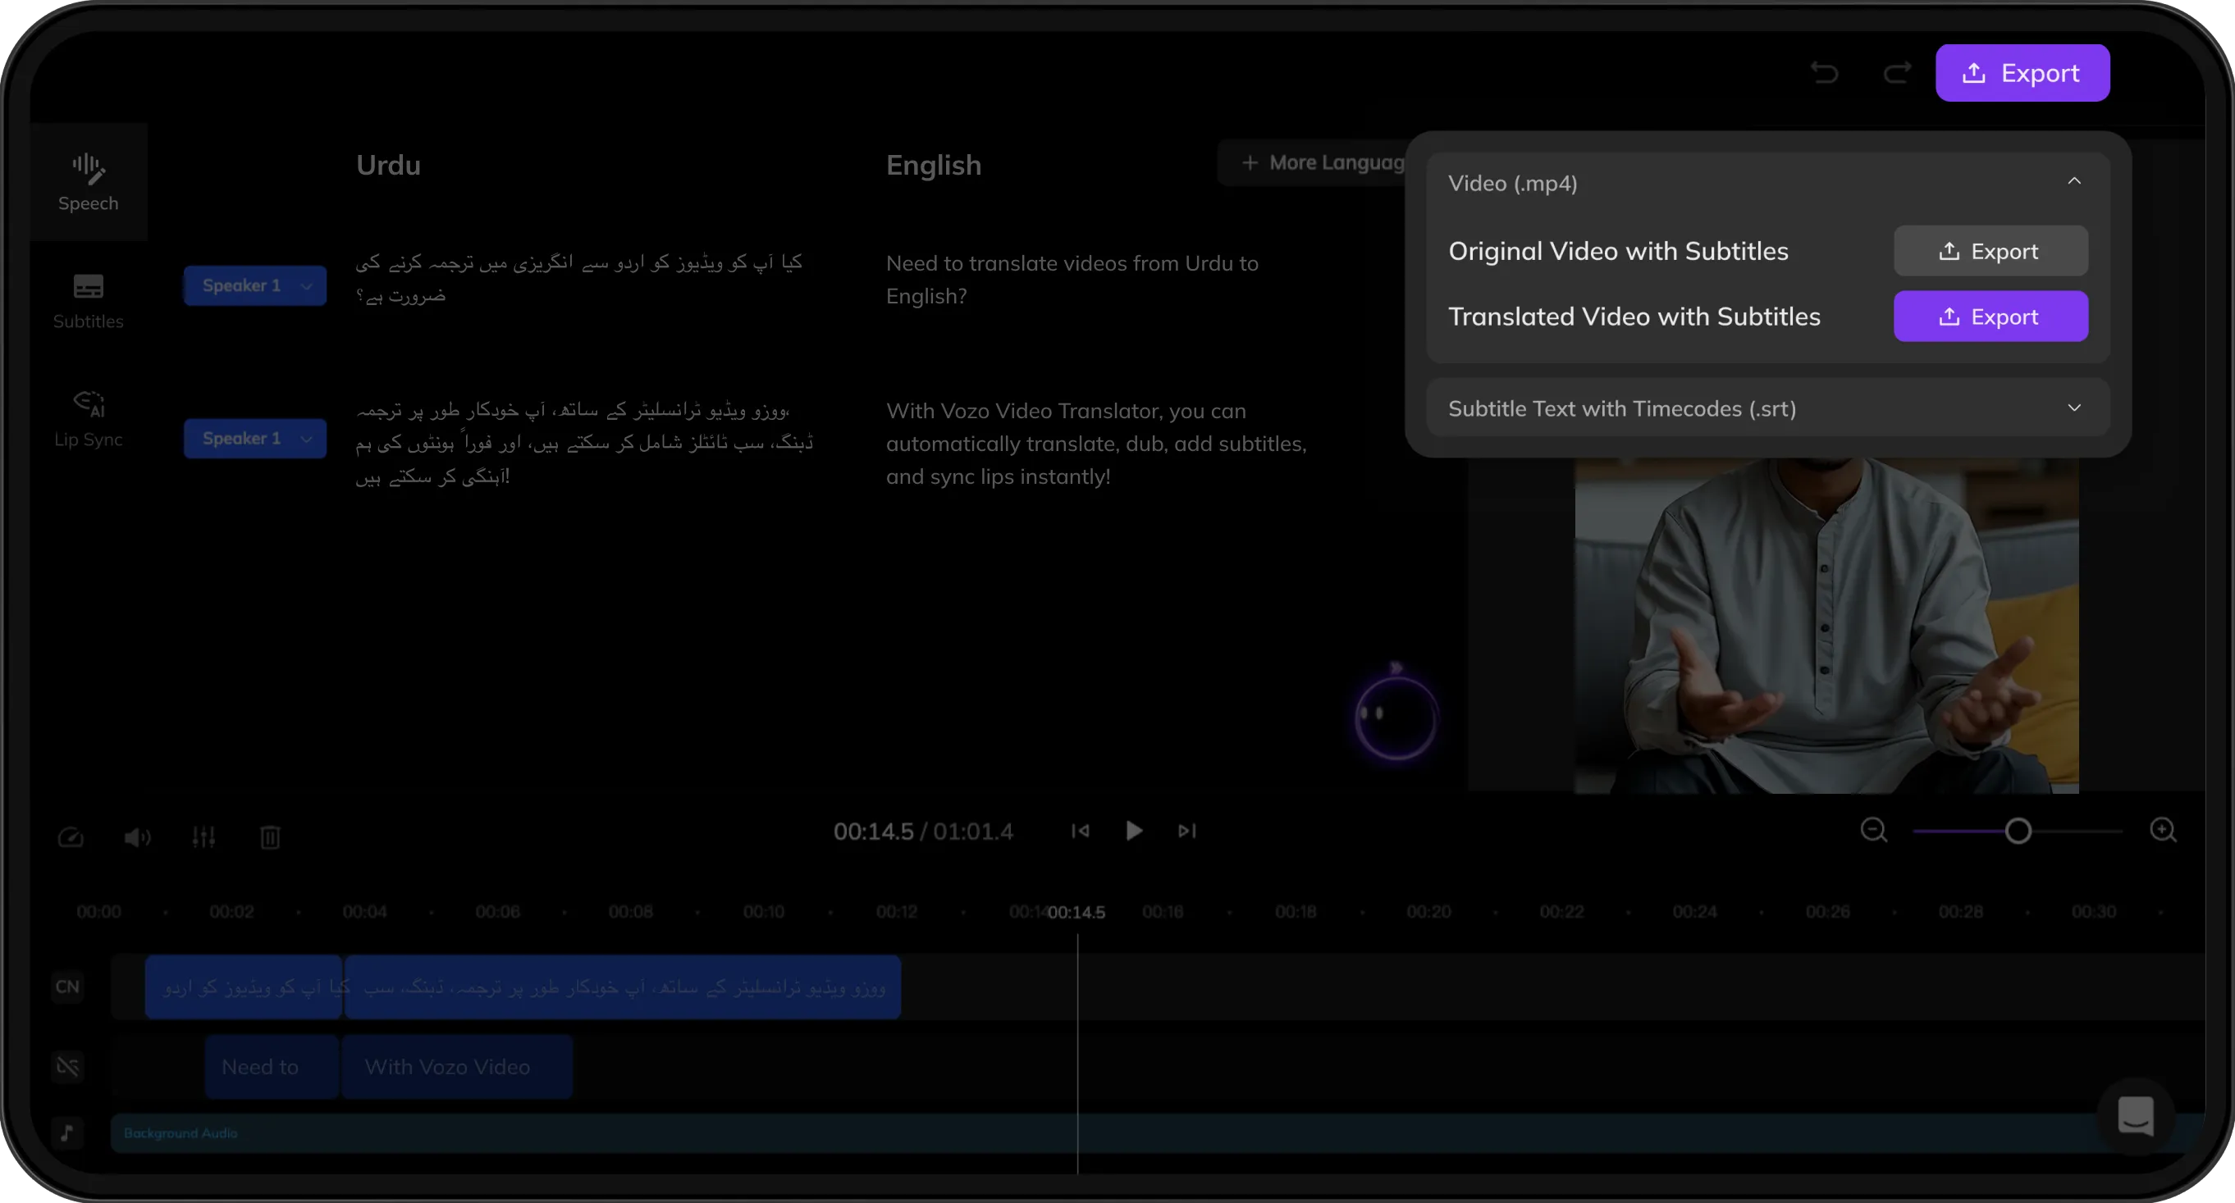Image resolution: width=2235 pixels, height=1203 pixels.
Task: Switch to the Lip Sync tab
Action: pyautogui.click(x=88, y=419)
